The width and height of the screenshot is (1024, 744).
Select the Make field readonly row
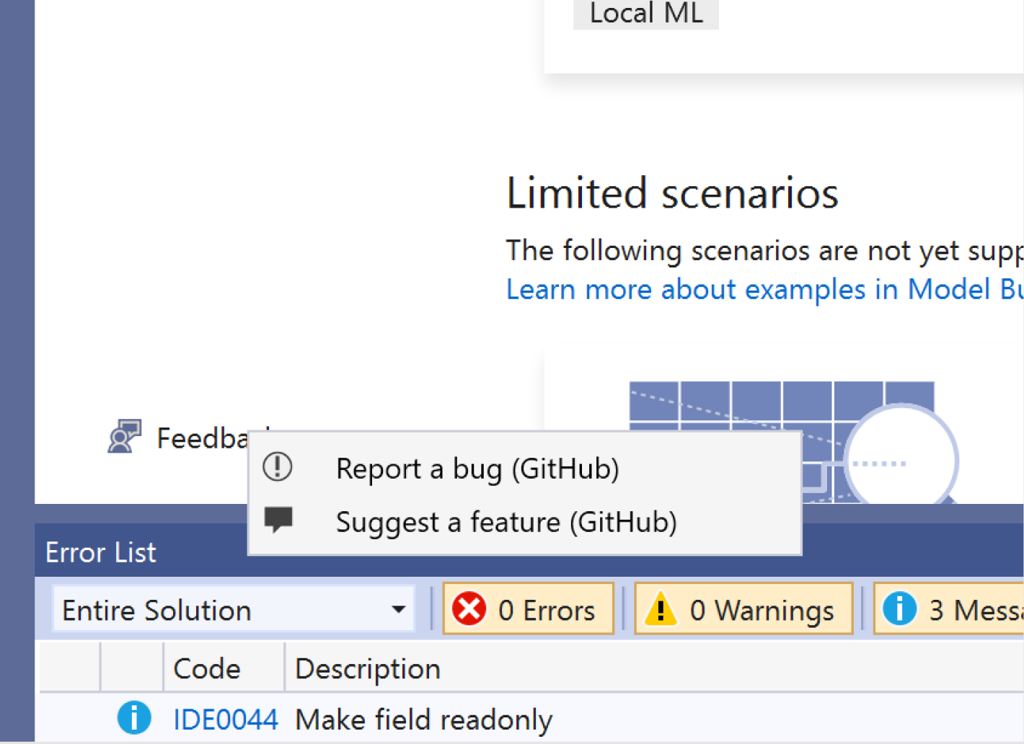click(423, 718)
